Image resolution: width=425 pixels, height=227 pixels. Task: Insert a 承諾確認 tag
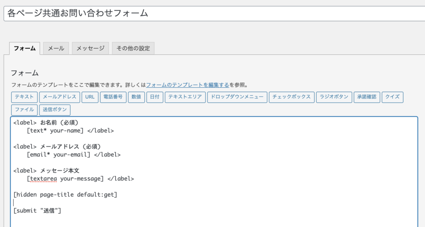click(x=367, y=97)
